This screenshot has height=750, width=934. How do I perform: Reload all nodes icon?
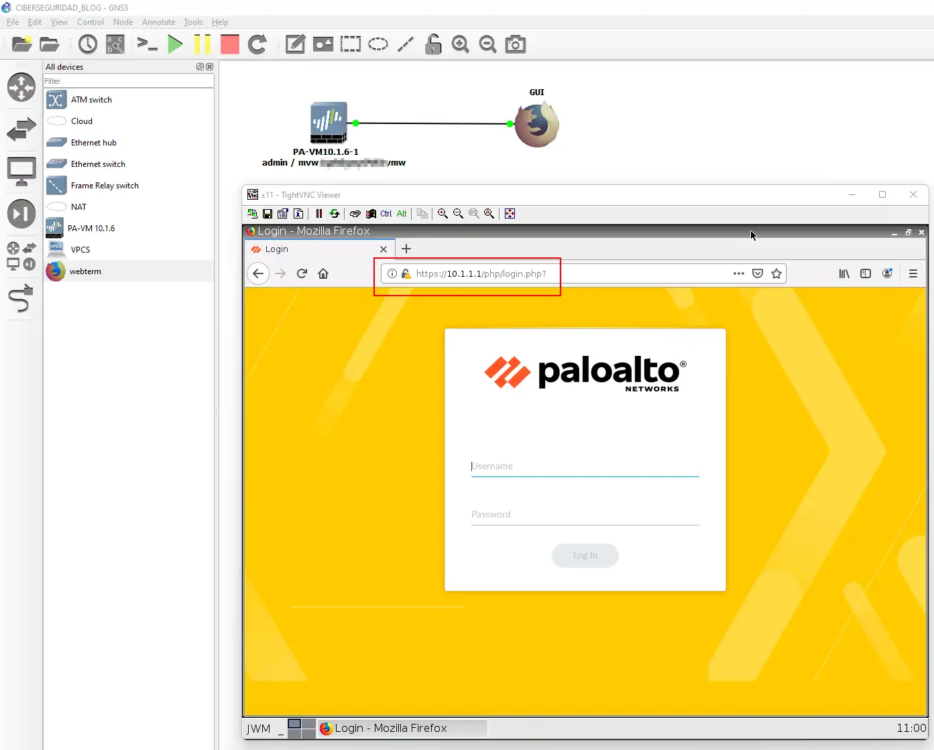pos(257,44)
